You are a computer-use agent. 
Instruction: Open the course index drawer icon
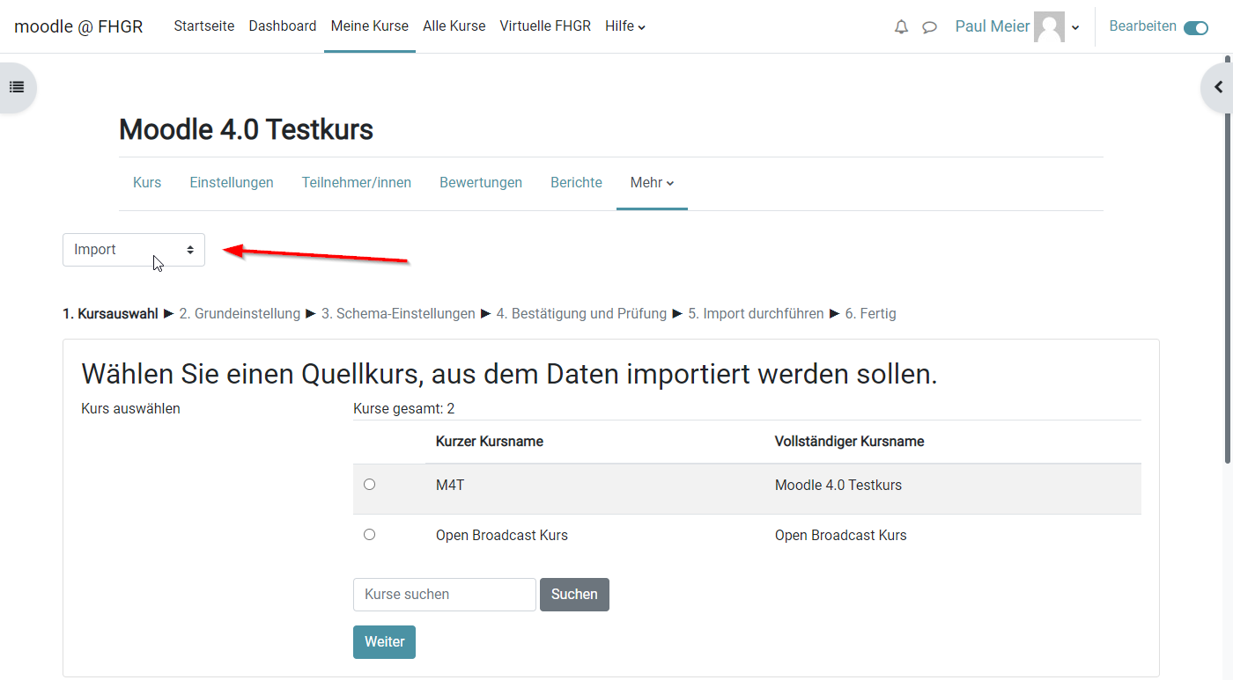point(16,87)
